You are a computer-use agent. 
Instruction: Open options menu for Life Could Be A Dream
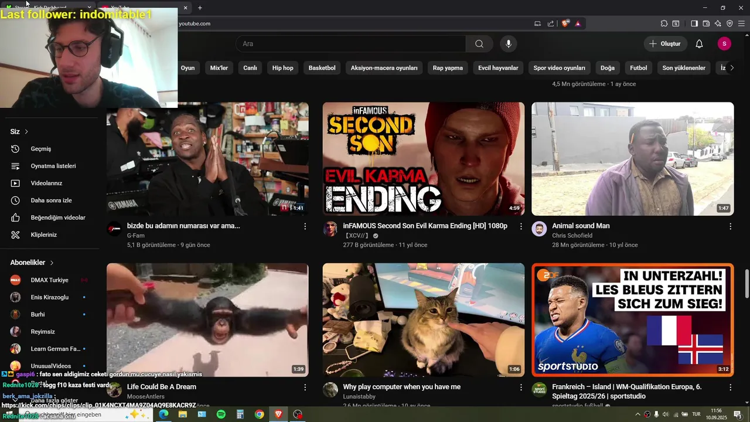click(305, 387)
